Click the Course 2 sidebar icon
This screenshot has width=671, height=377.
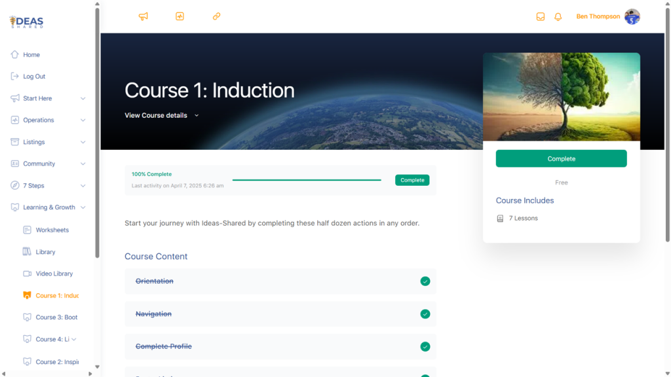[27, 361]
